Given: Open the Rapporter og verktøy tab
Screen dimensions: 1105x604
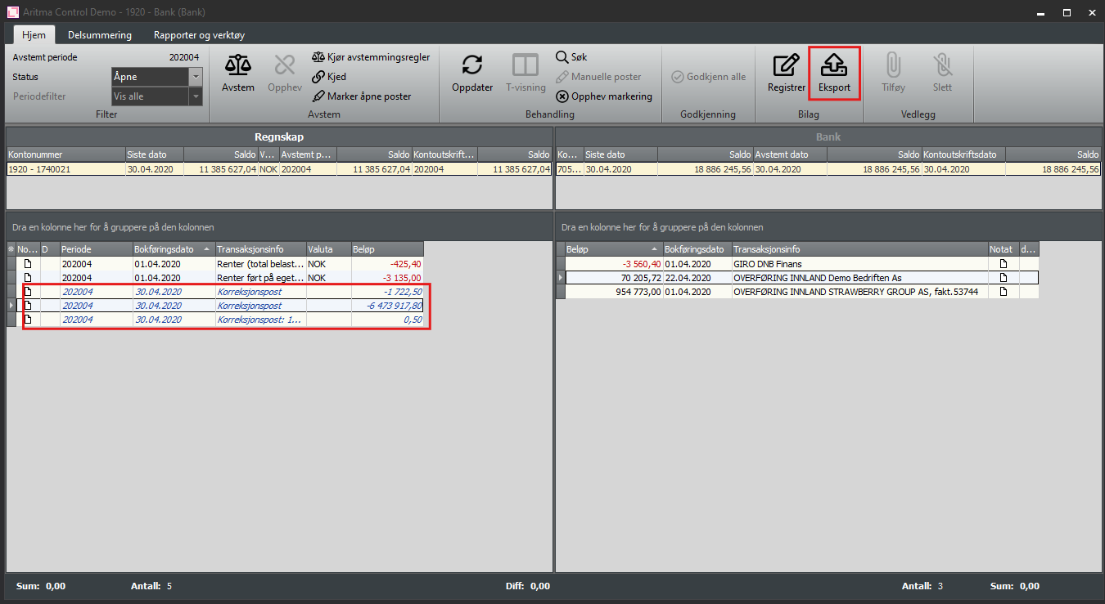Looking at the screenshot, I should pos(199,35).
